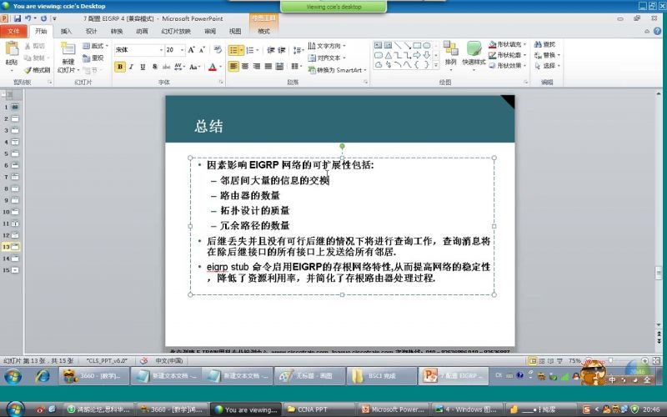Toggle bulleted list button
667x417 pixels.
click(x=233, y=50)
